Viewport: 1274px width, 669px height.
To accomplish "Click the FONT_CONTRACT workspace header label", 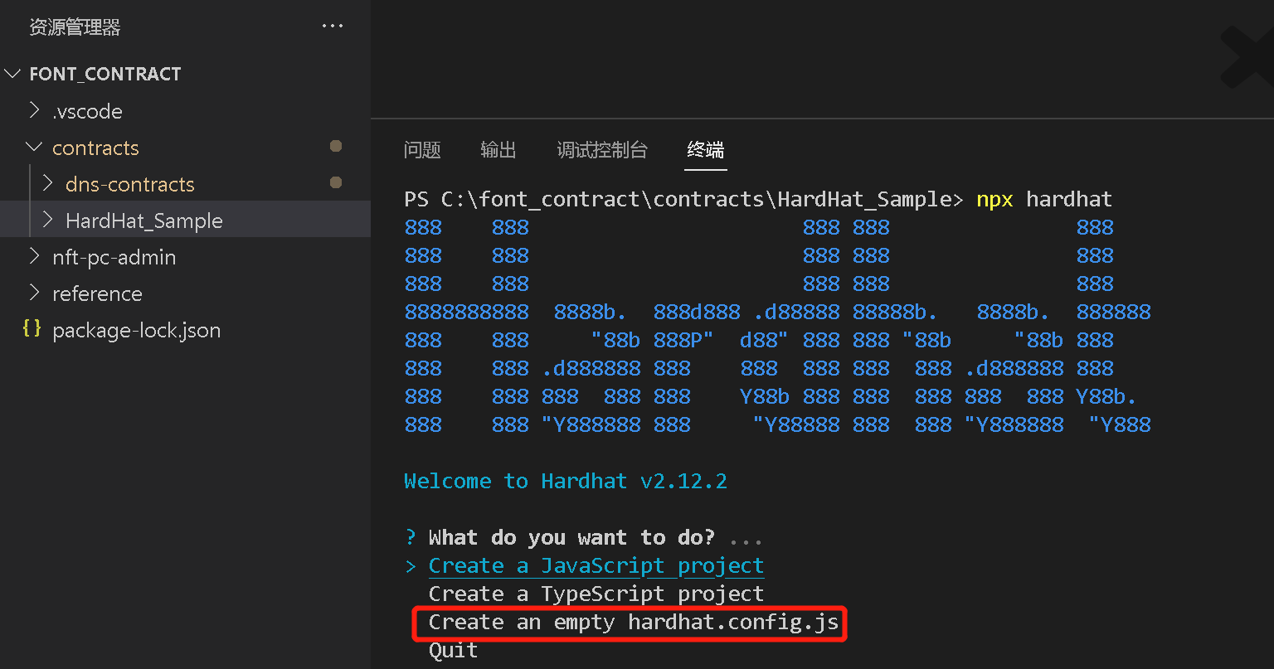I will (x=105, y=74).
